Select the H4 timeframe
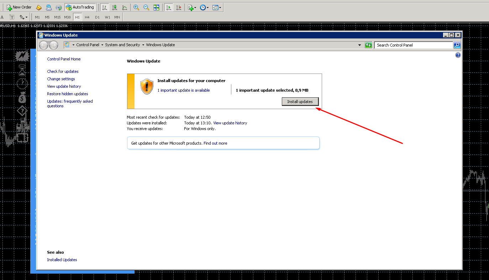 [x=87, y=17]
